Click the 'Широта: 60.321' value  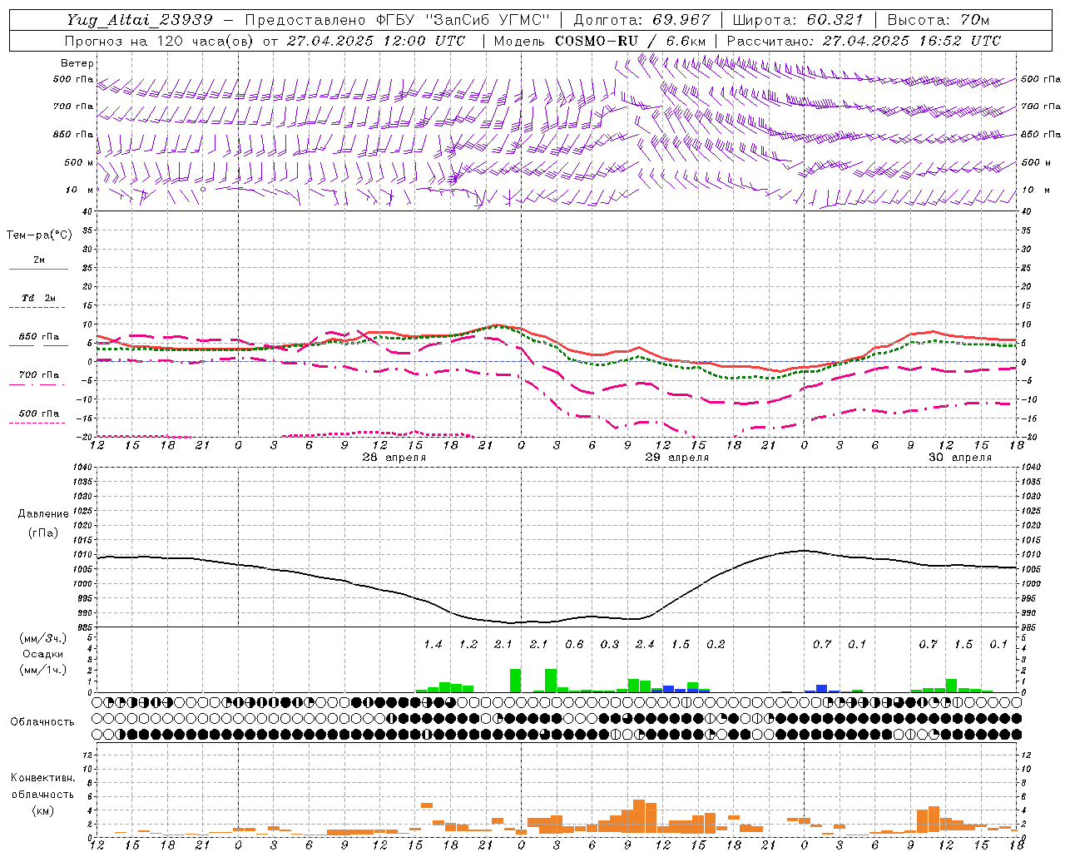(798, 20)
